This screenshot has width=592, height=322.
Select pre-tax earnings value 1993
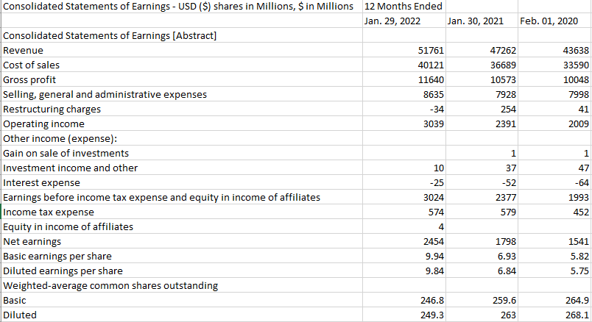click(579, 198)
